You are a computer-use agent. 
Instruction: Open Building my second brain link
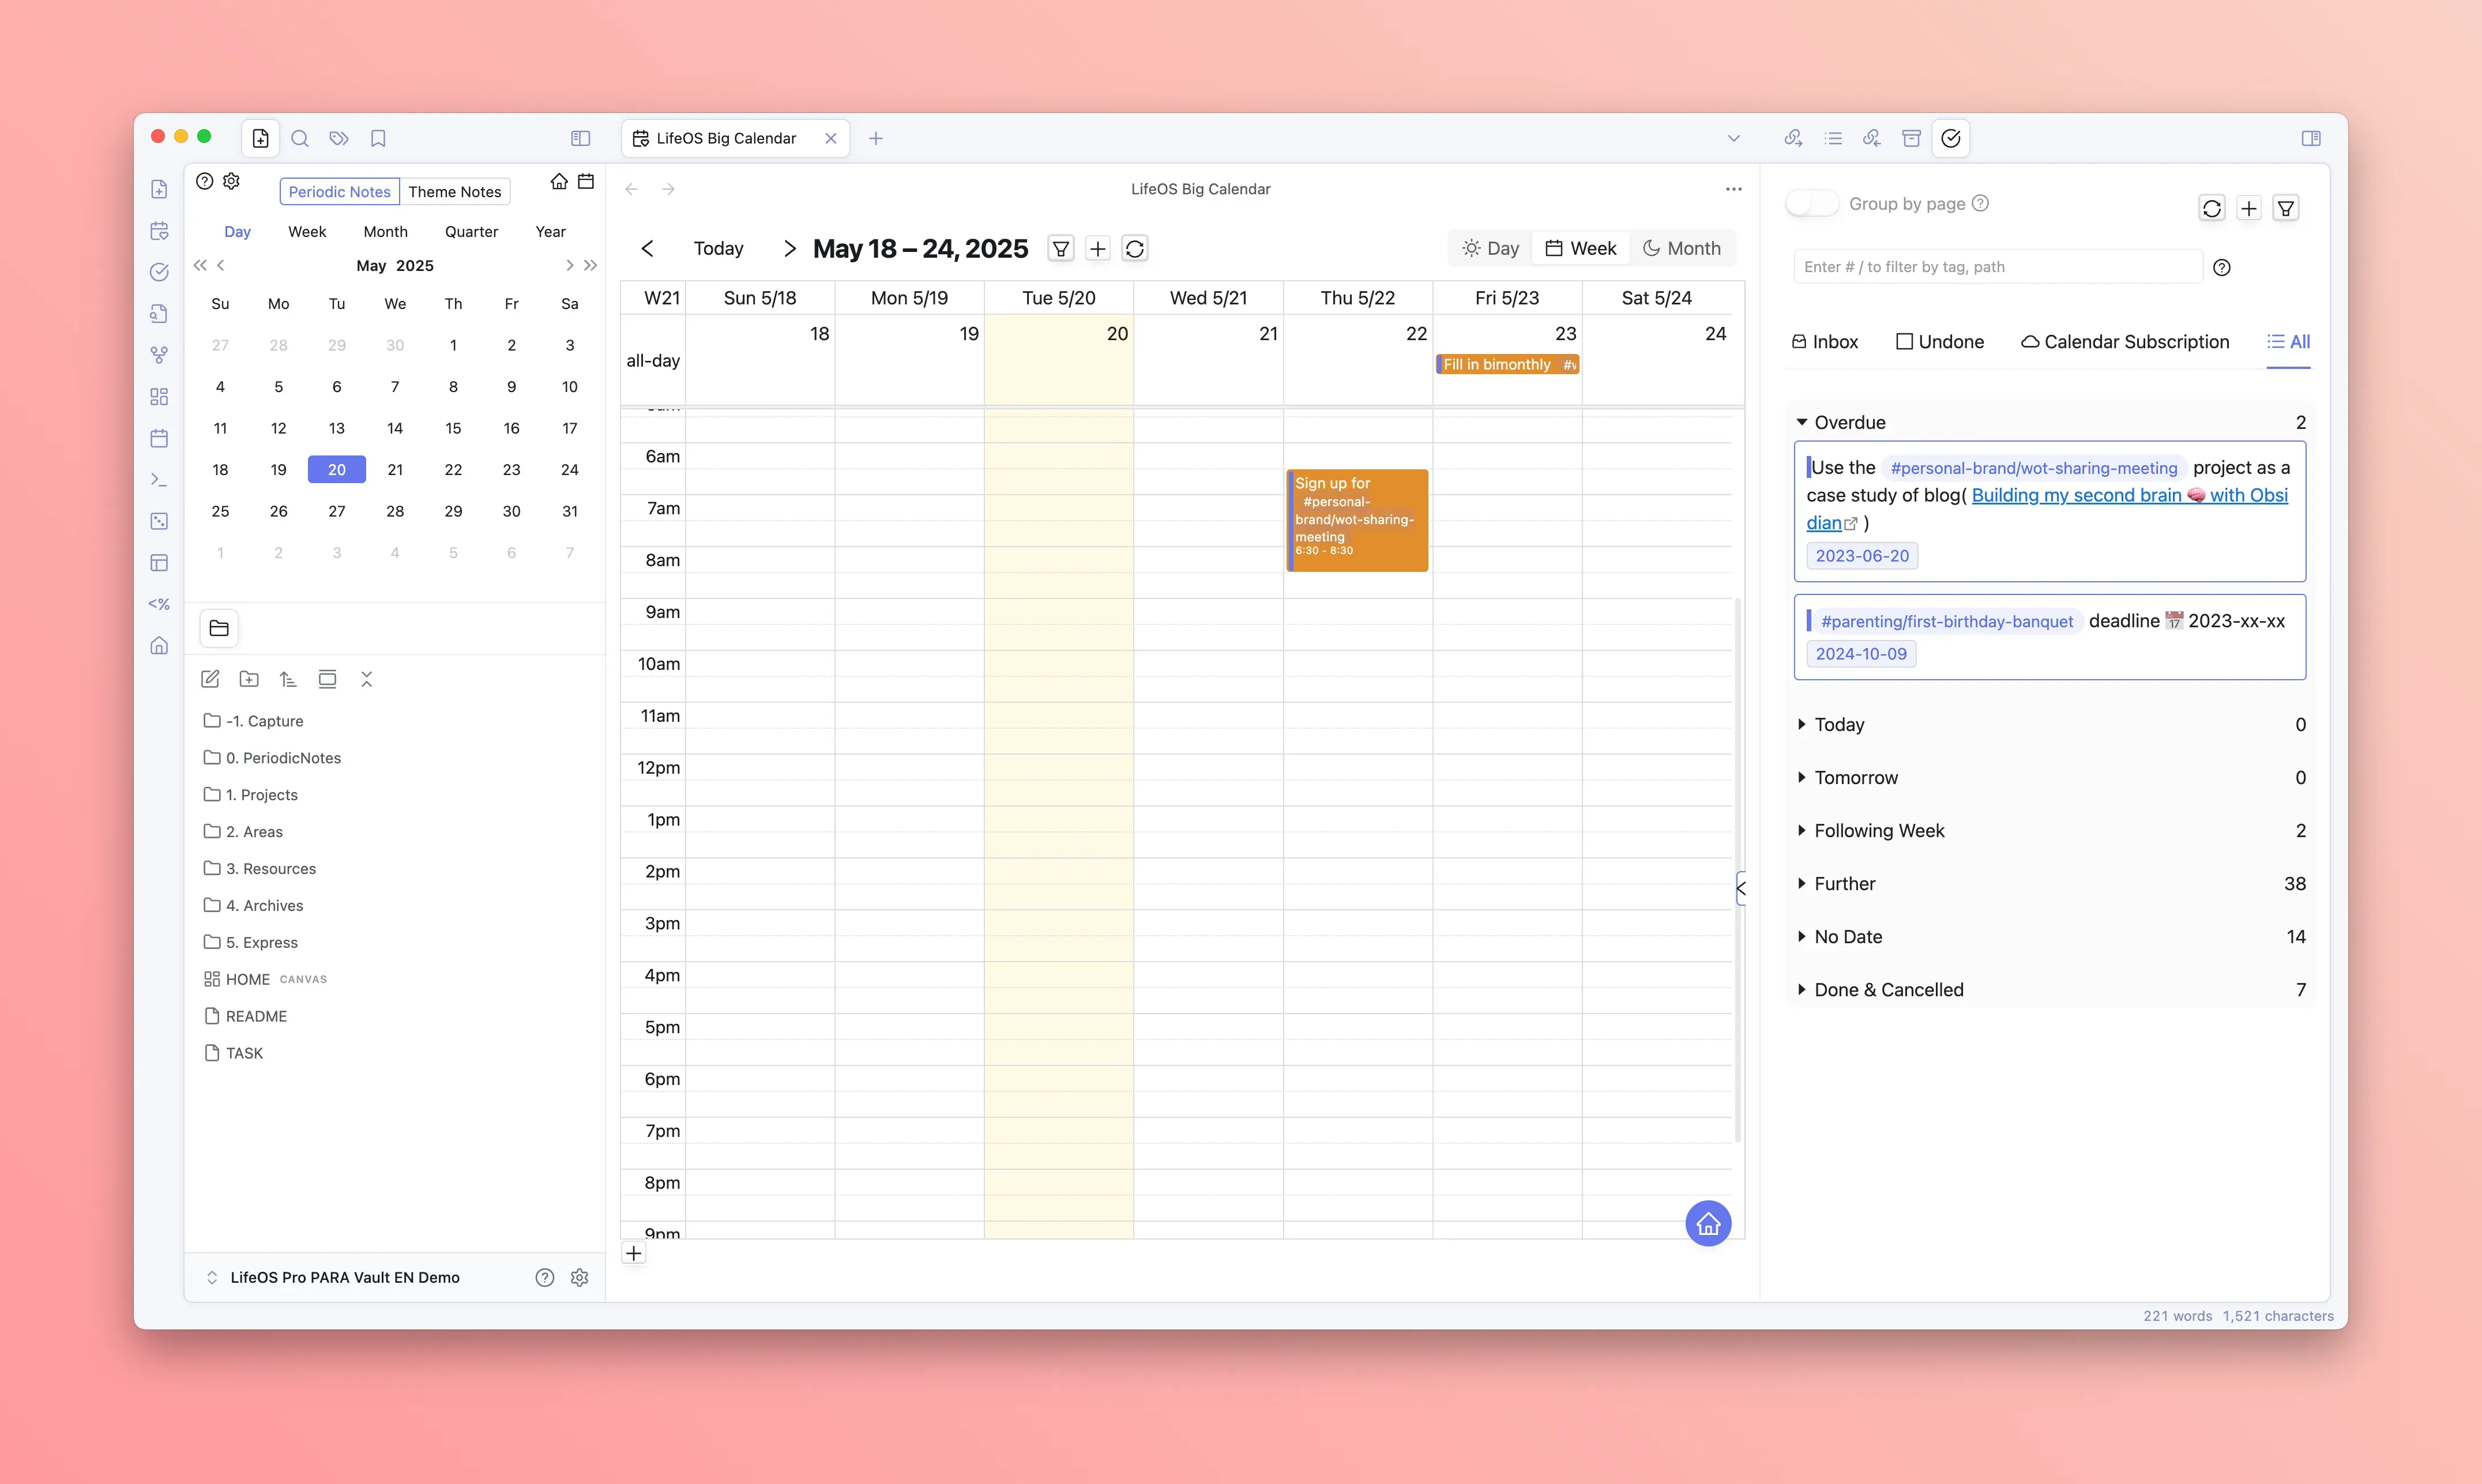coord(2076,495)
